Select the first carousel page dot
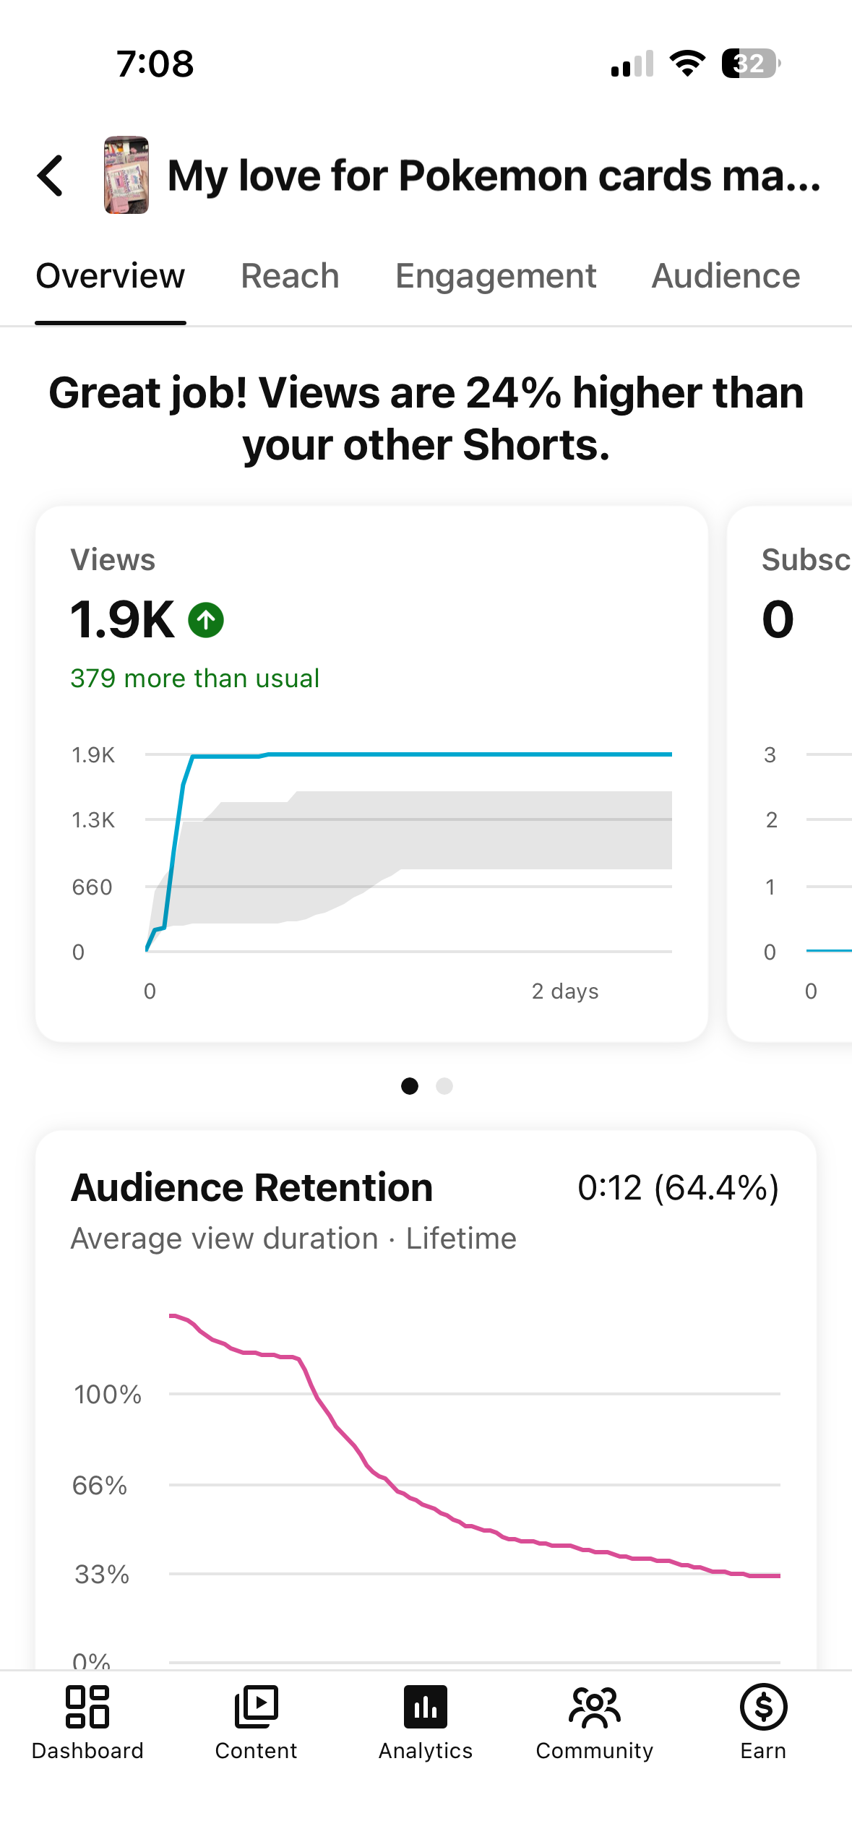The height and width of the screenshot is (1847, 852). coord(410,1086)
